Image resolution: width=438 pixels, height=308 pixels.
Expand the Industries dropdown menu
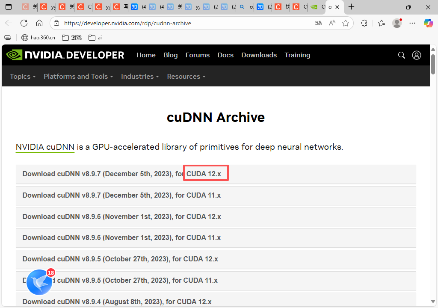coord(140,76)
